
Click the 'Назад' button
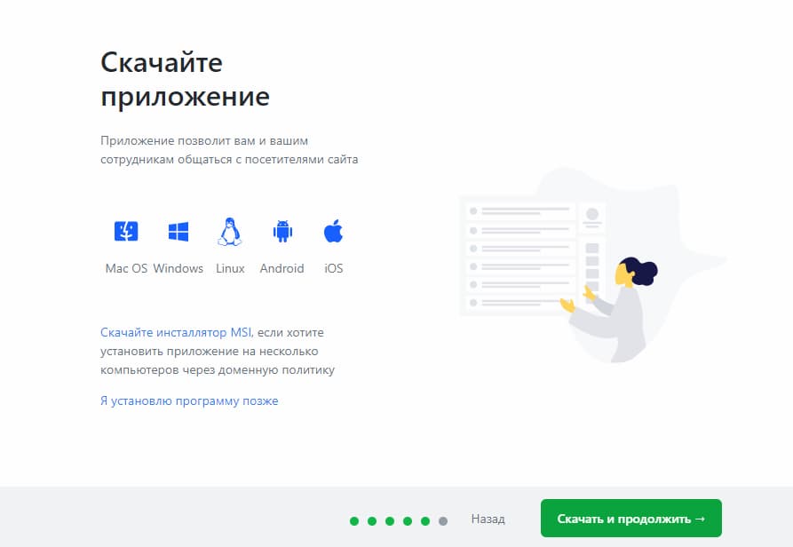[x=488, y=519]
